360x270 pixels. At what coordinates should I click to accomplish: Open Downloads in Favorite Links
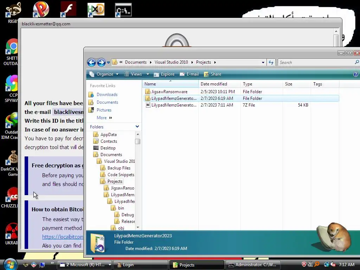[x=107, y=95]
